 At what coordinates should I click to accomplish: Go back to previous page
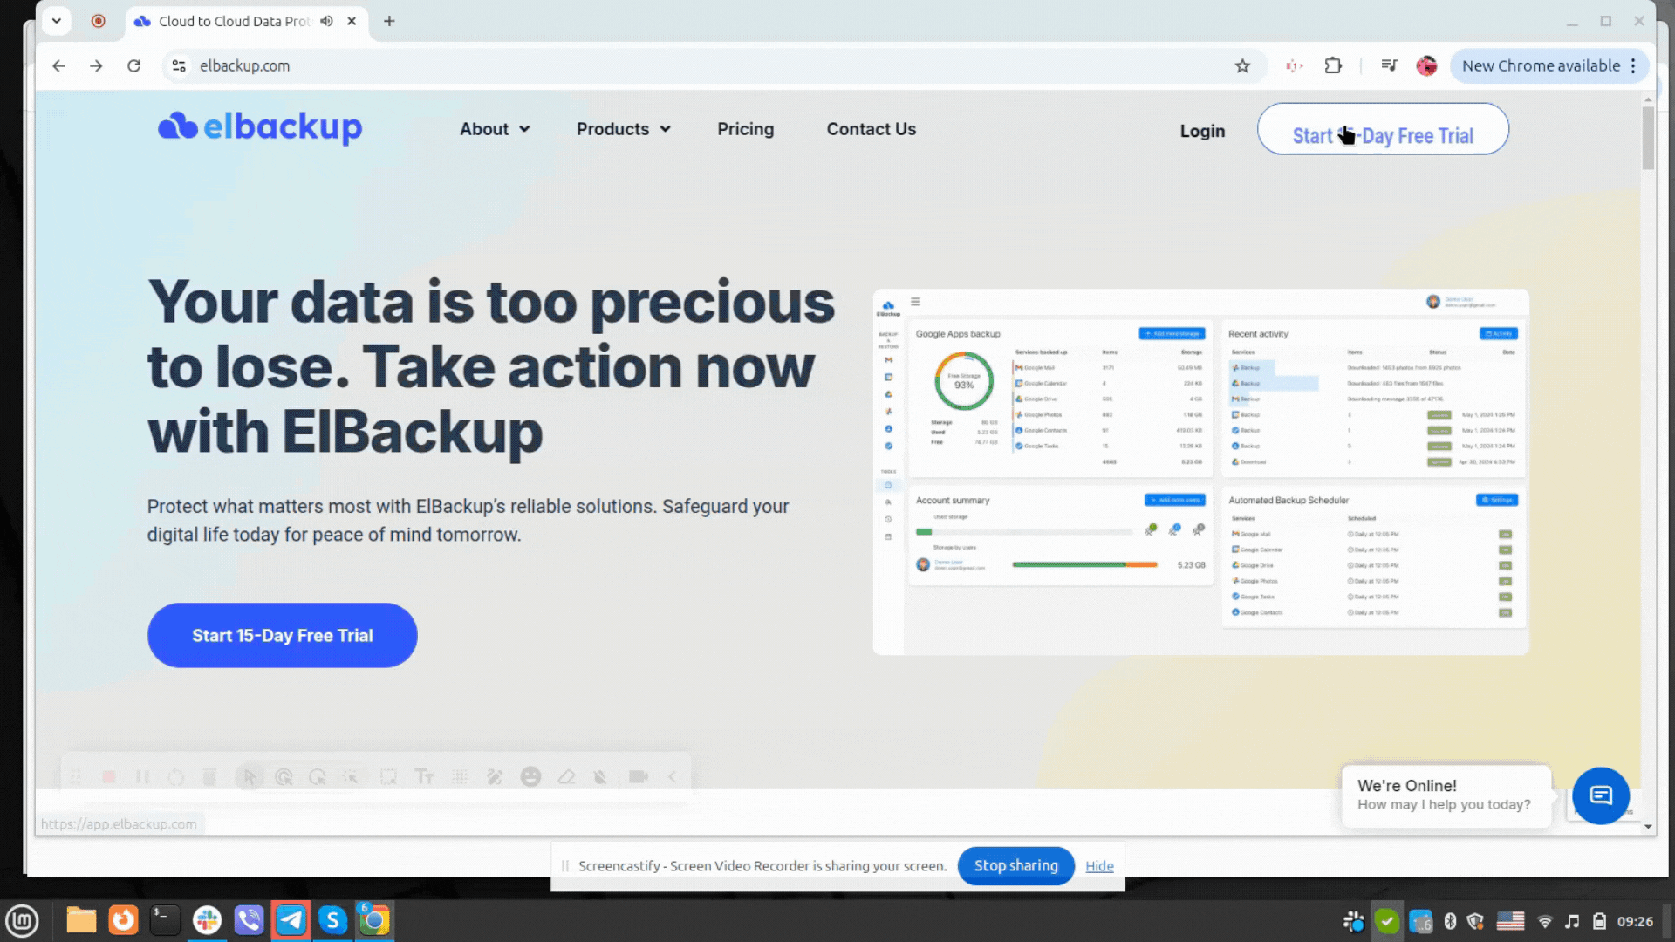pyautogui.click(x=58, y=65)
